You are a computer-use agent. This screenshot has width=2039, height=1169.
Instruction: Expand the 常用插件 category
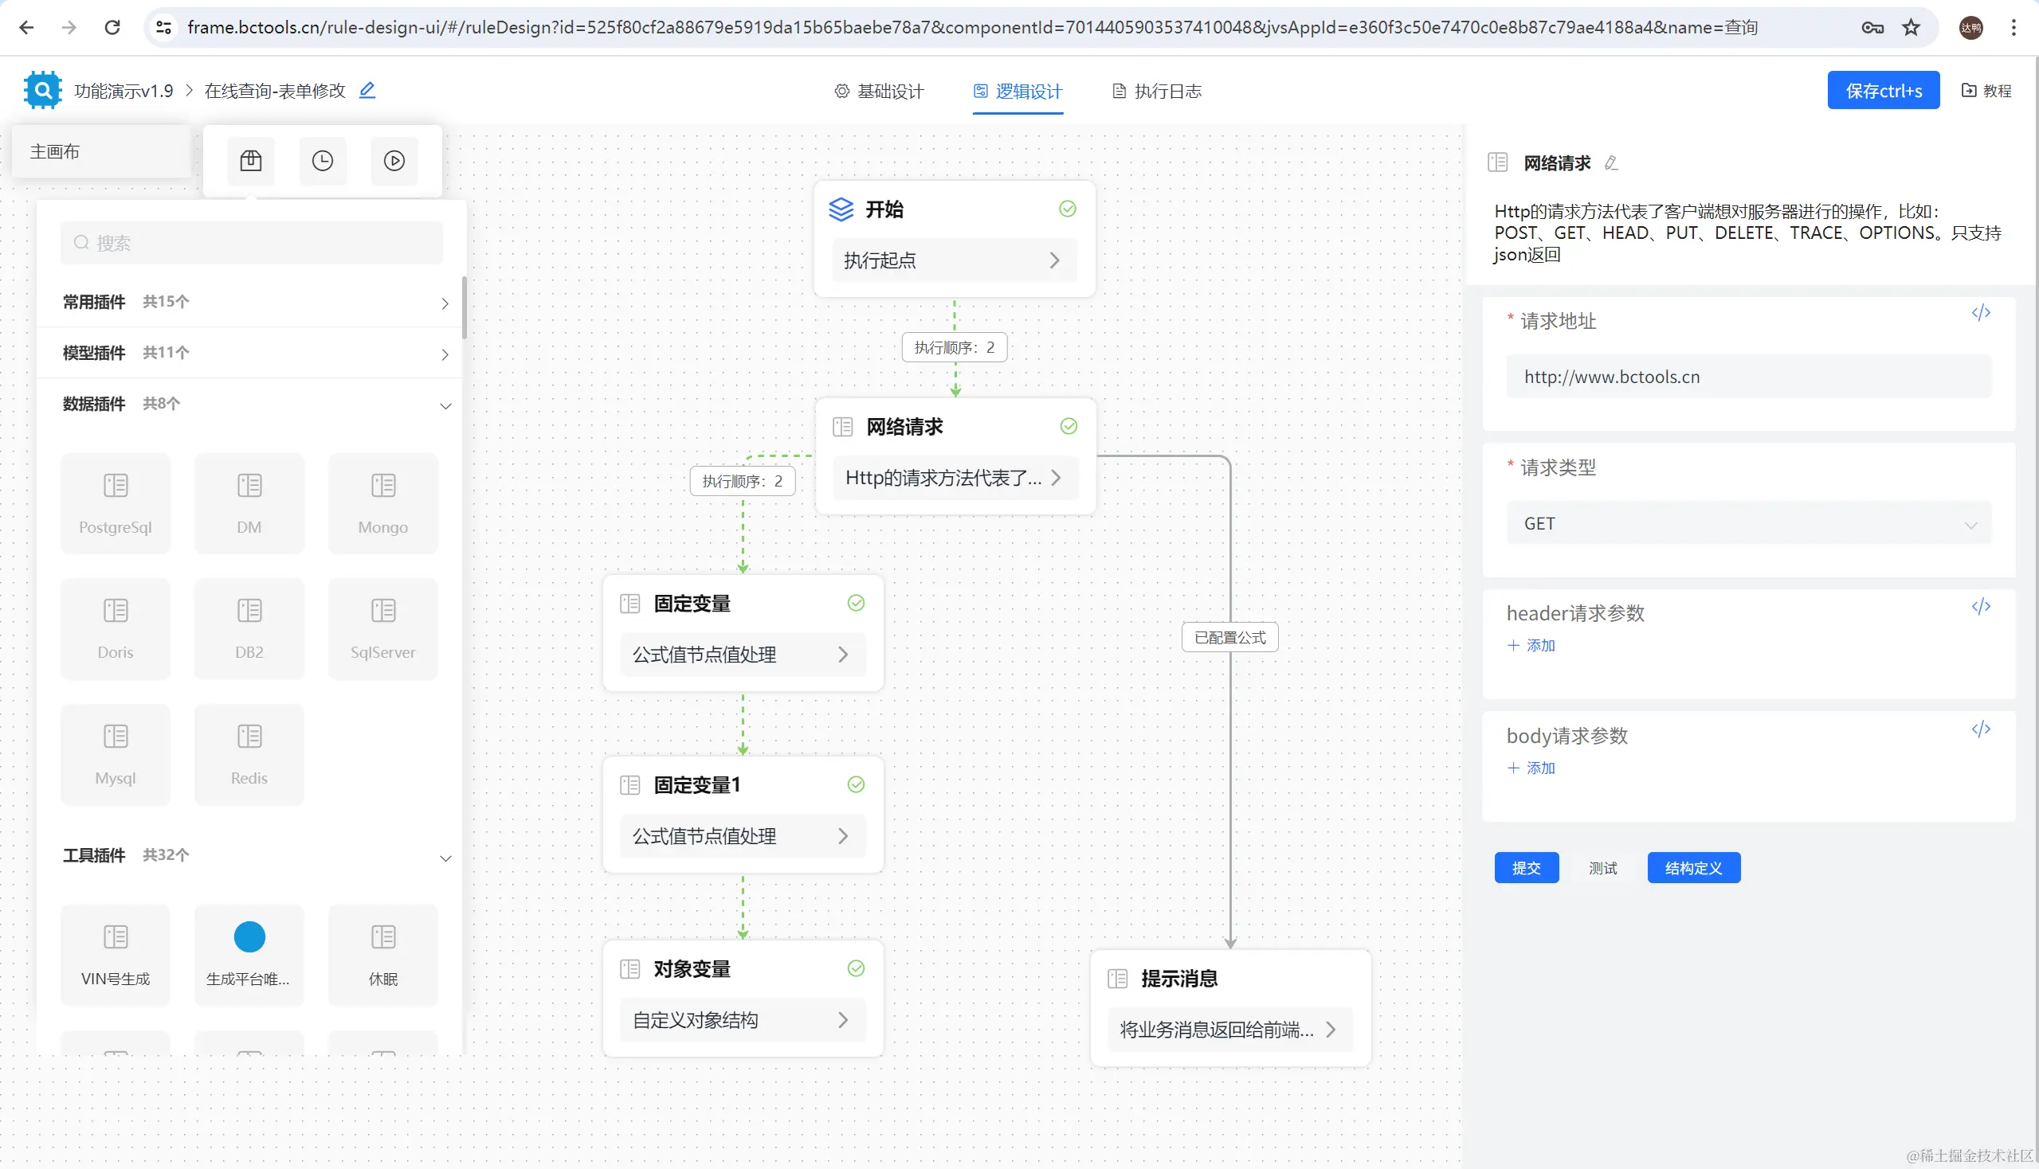click(251, 302)
